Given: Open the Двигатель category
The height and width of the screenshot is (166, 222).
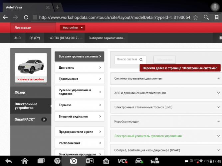Looking at the screenshot, I should click(80, 68).
